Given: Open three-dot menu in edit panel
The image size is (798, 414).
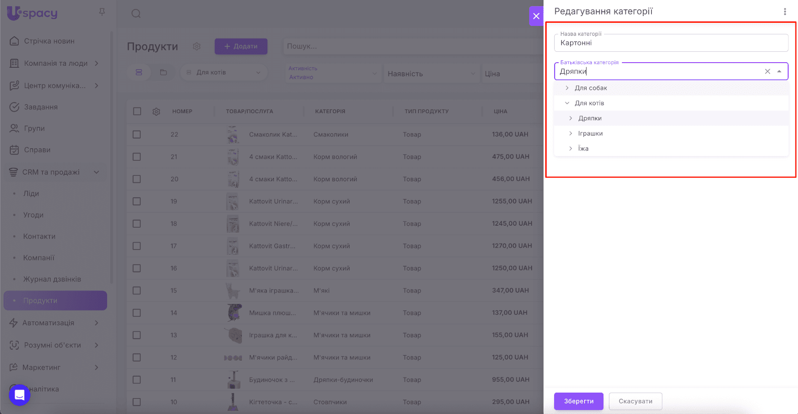Looking at the screenshot, I should click(785, 11).
